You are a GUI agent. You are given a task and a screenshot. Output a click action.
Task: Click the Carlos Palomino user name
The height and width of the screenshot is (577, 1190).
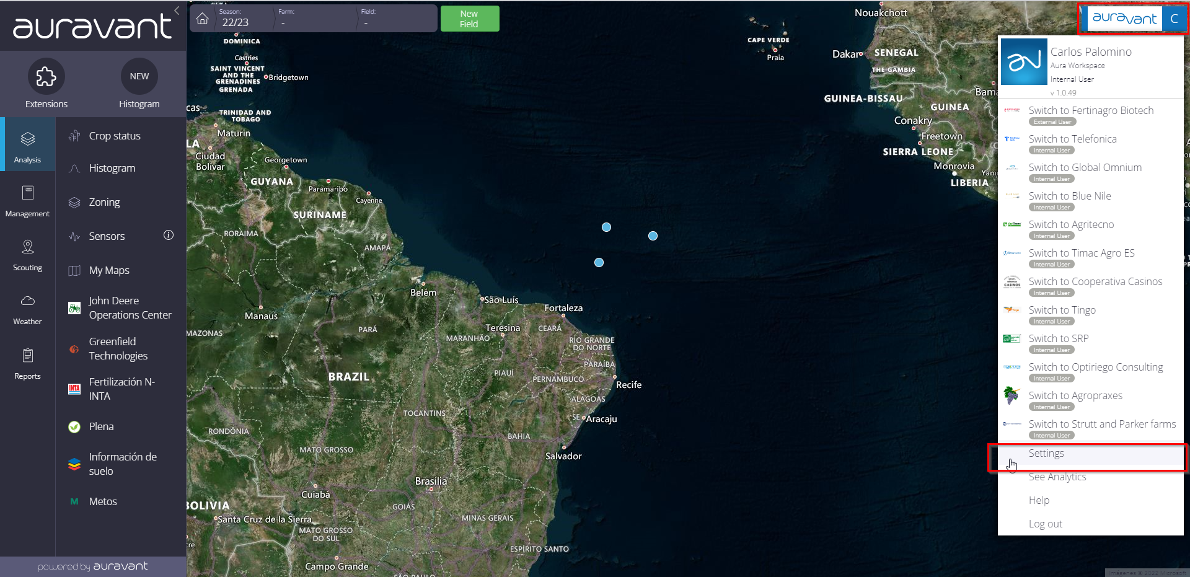pyautogui.click(x=1091, y=52)
